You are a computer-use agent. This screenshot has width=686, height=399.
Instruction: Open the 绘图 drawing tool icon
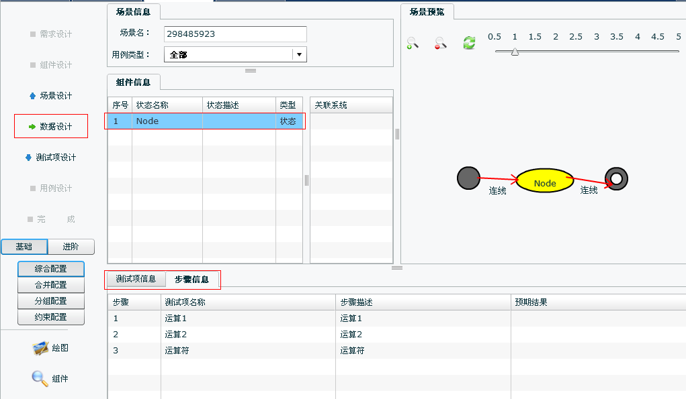click(42, 348)
